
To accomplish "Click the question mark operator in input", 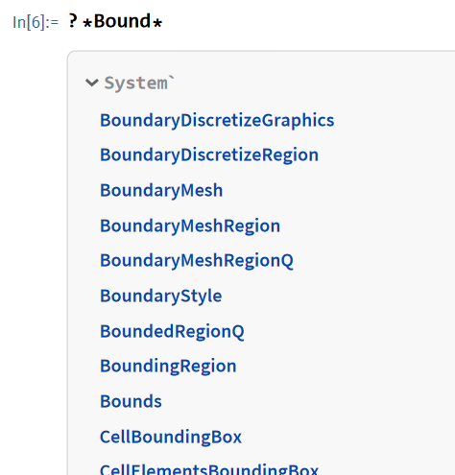I will point(73,21).
